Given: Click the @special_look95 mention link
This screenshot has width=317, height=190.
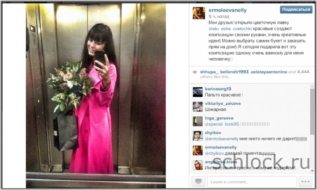Looking at the screenshot, I should (x=222, y=124).
